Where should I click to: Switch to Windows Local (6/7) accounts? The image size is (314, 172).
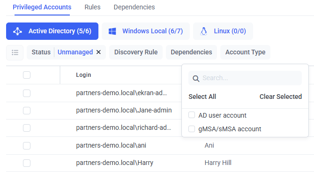point(146,31)
